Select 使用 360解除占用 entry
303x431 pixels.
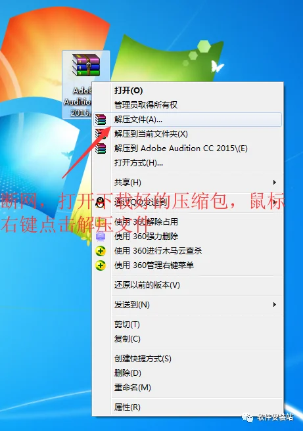[188, 222]
